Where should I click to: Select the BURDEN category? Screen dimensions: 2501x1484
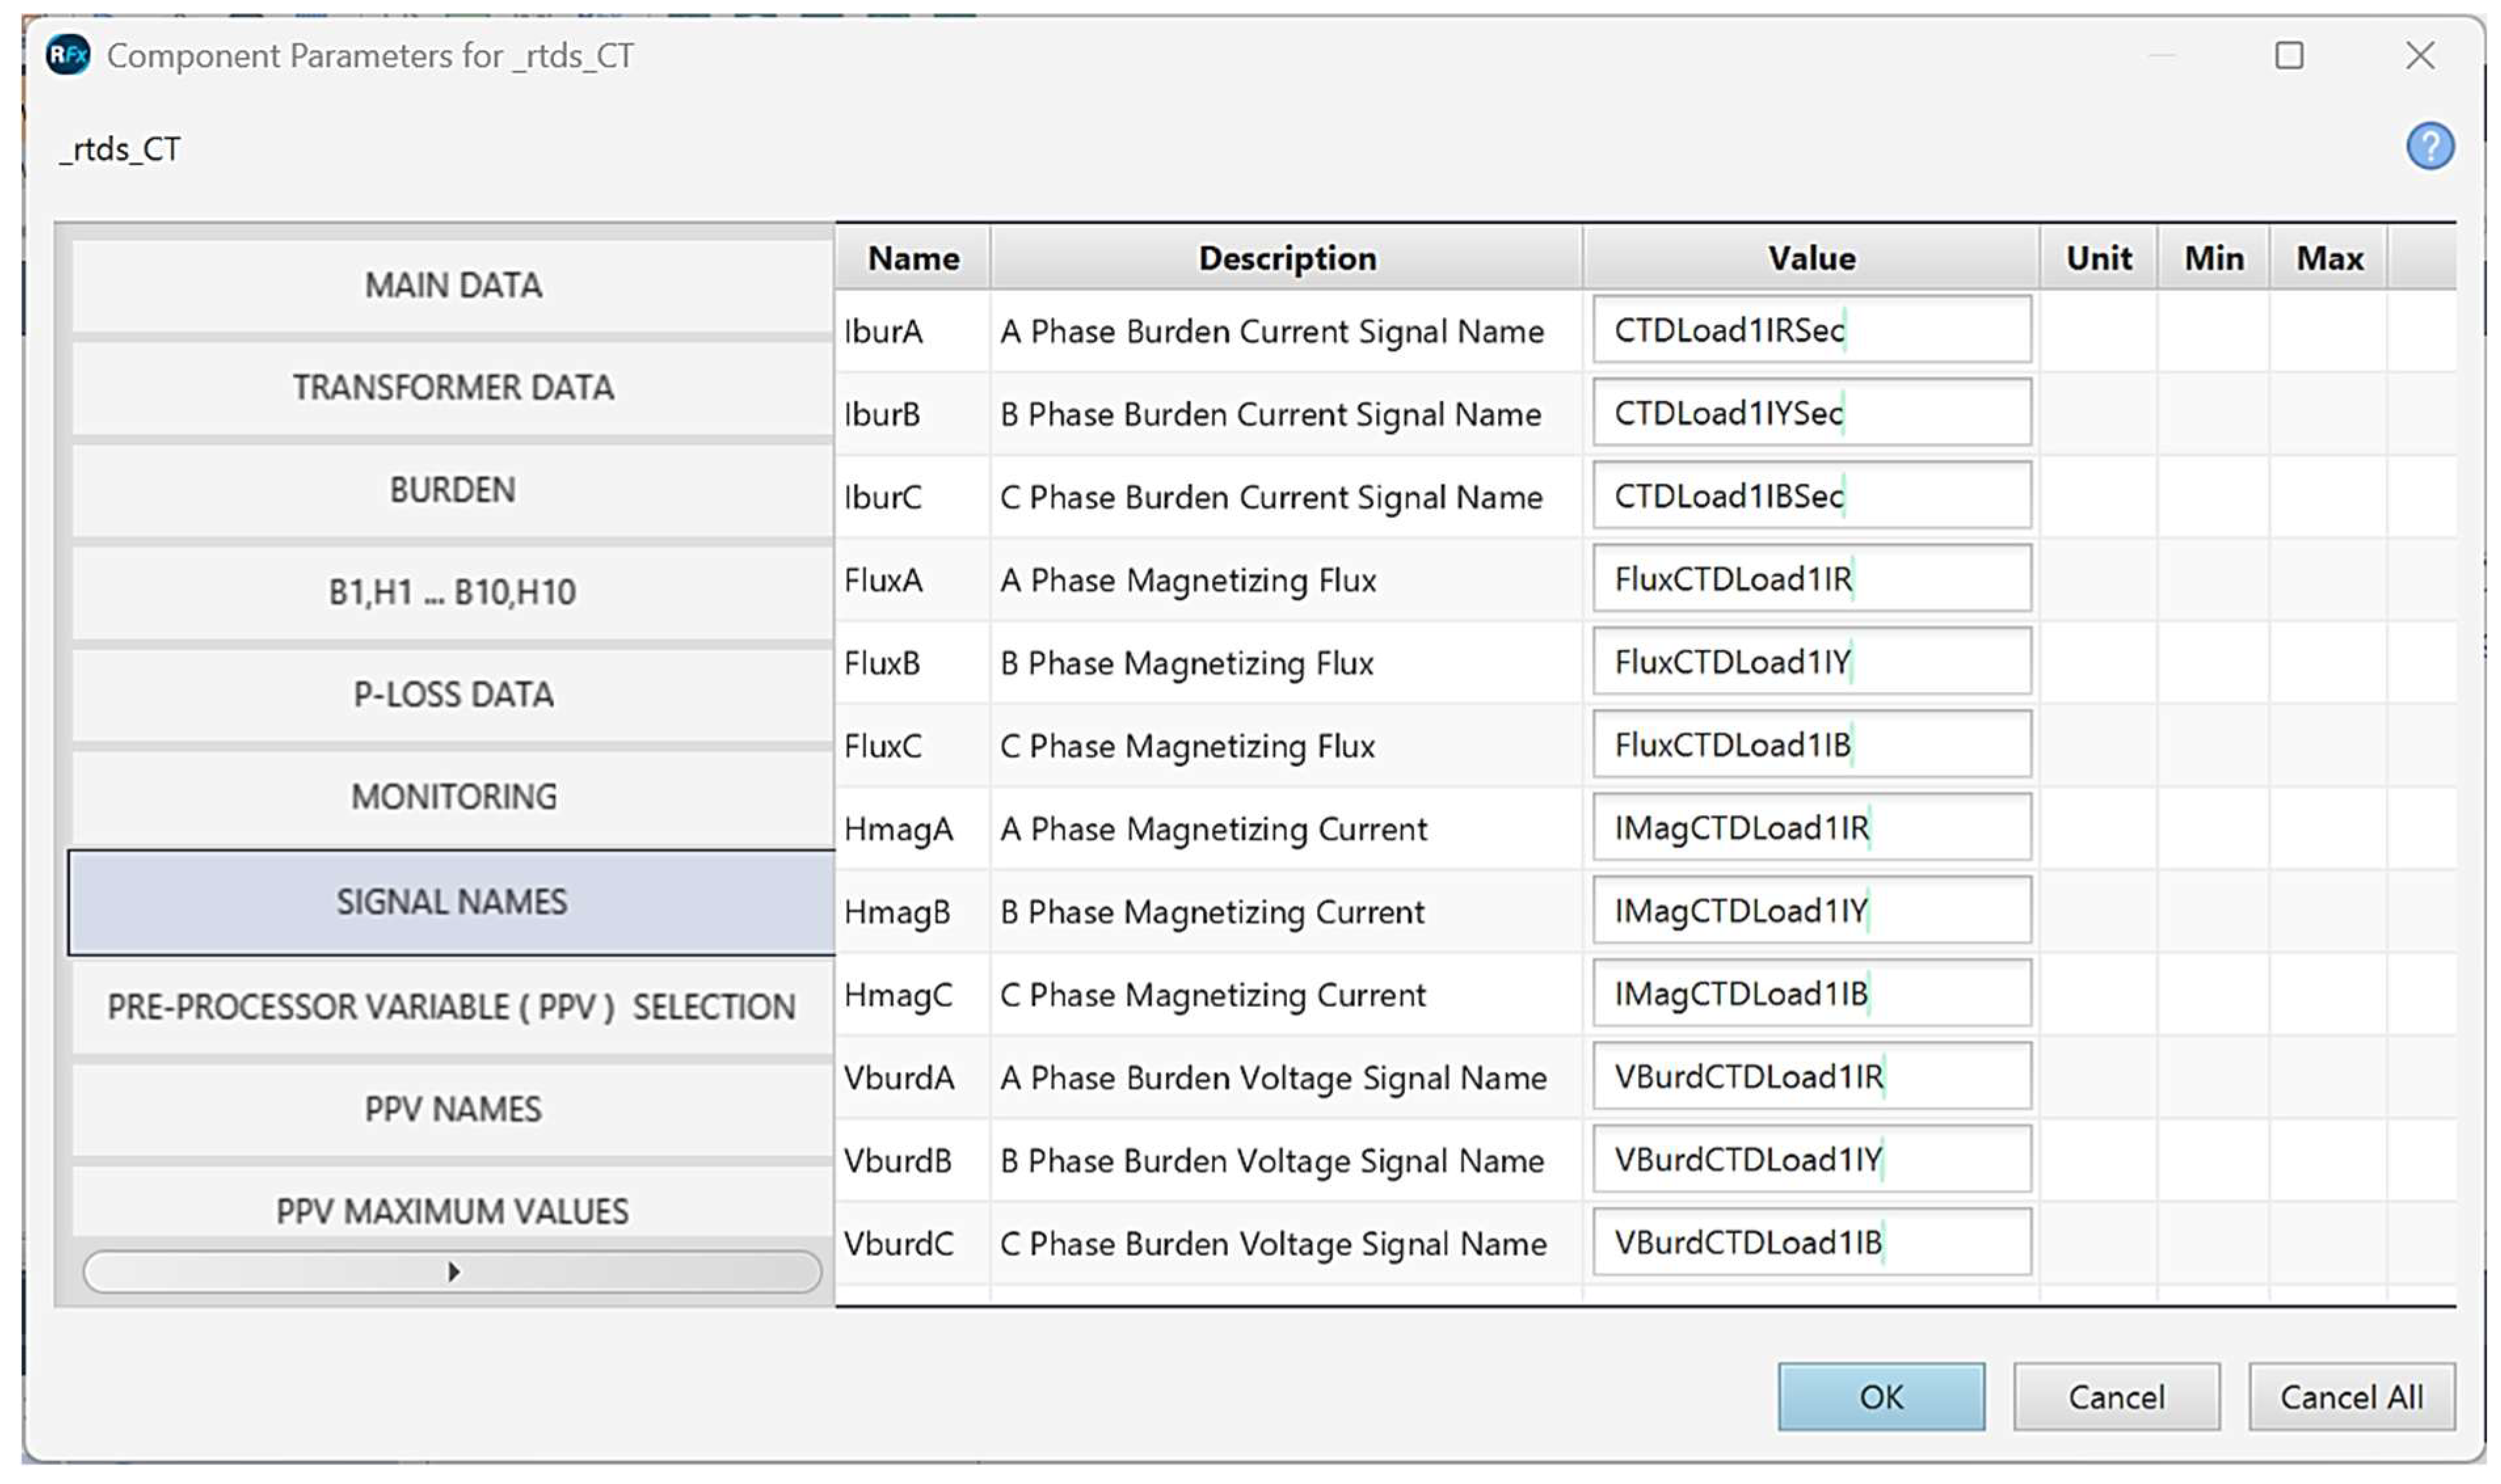point(452,490)
